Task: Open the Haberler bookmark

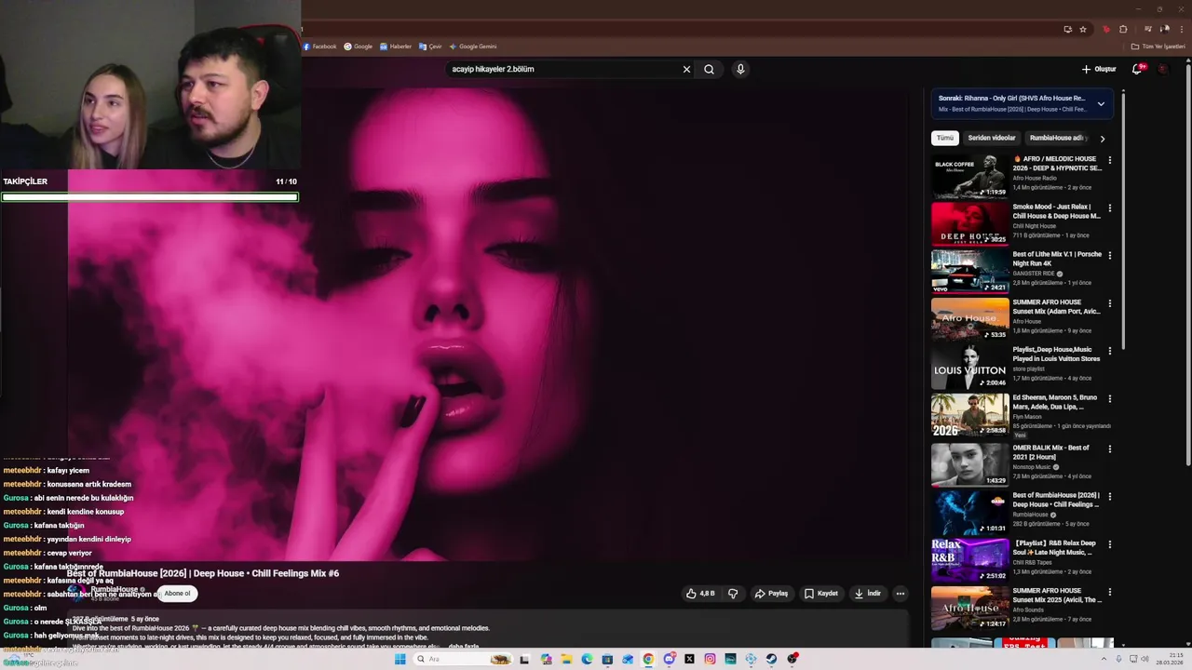Action: [x=396, y=47]
